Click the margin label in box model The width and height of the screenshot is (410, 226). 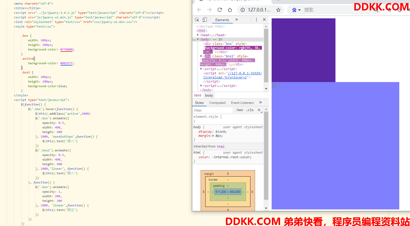(x=209, y=174)
